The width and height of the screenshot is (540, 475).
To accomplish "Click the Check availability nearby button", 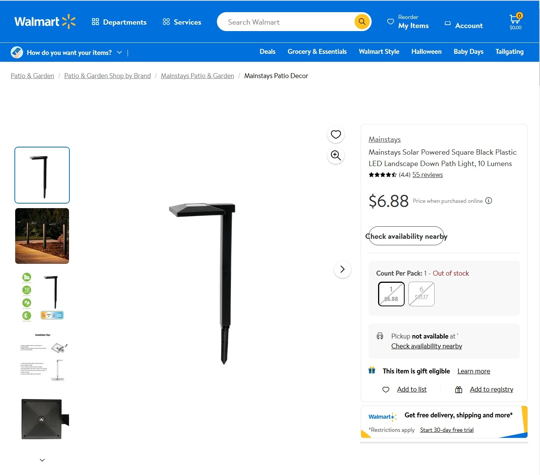I will pos(406,236).
